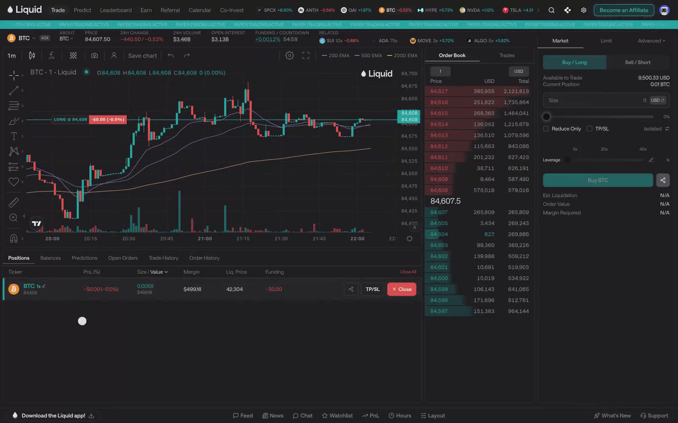This screenshot has width=678, height=423.
Task: Enable the Reduce Only checkbox
Action: 546,129
